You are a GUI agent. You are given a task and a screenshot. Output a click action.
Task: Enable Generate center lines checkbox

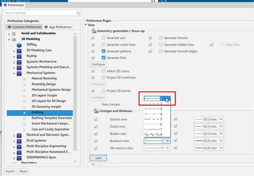(x=103, y=44)
